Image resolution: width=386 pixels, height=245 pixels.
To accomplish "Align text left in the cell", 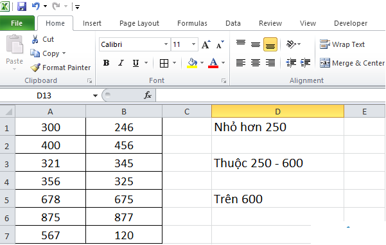I will pos(241,63).
